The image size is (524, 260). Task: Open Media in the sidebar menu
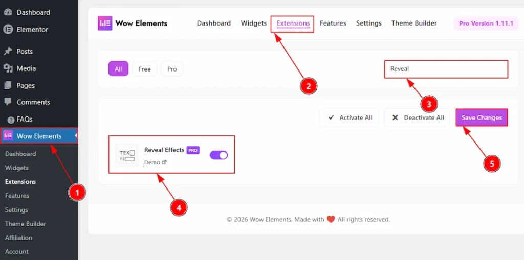27,68
